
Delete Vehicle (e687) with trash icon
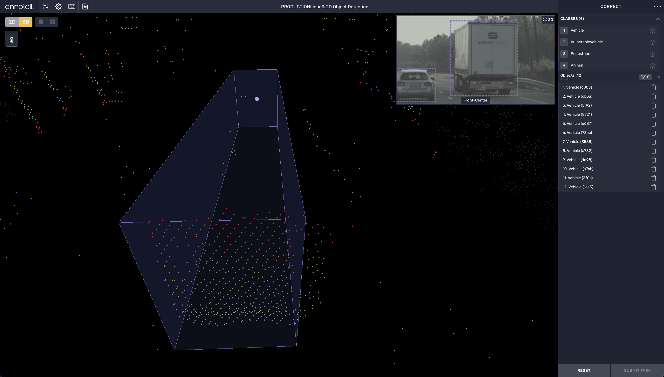654,124
